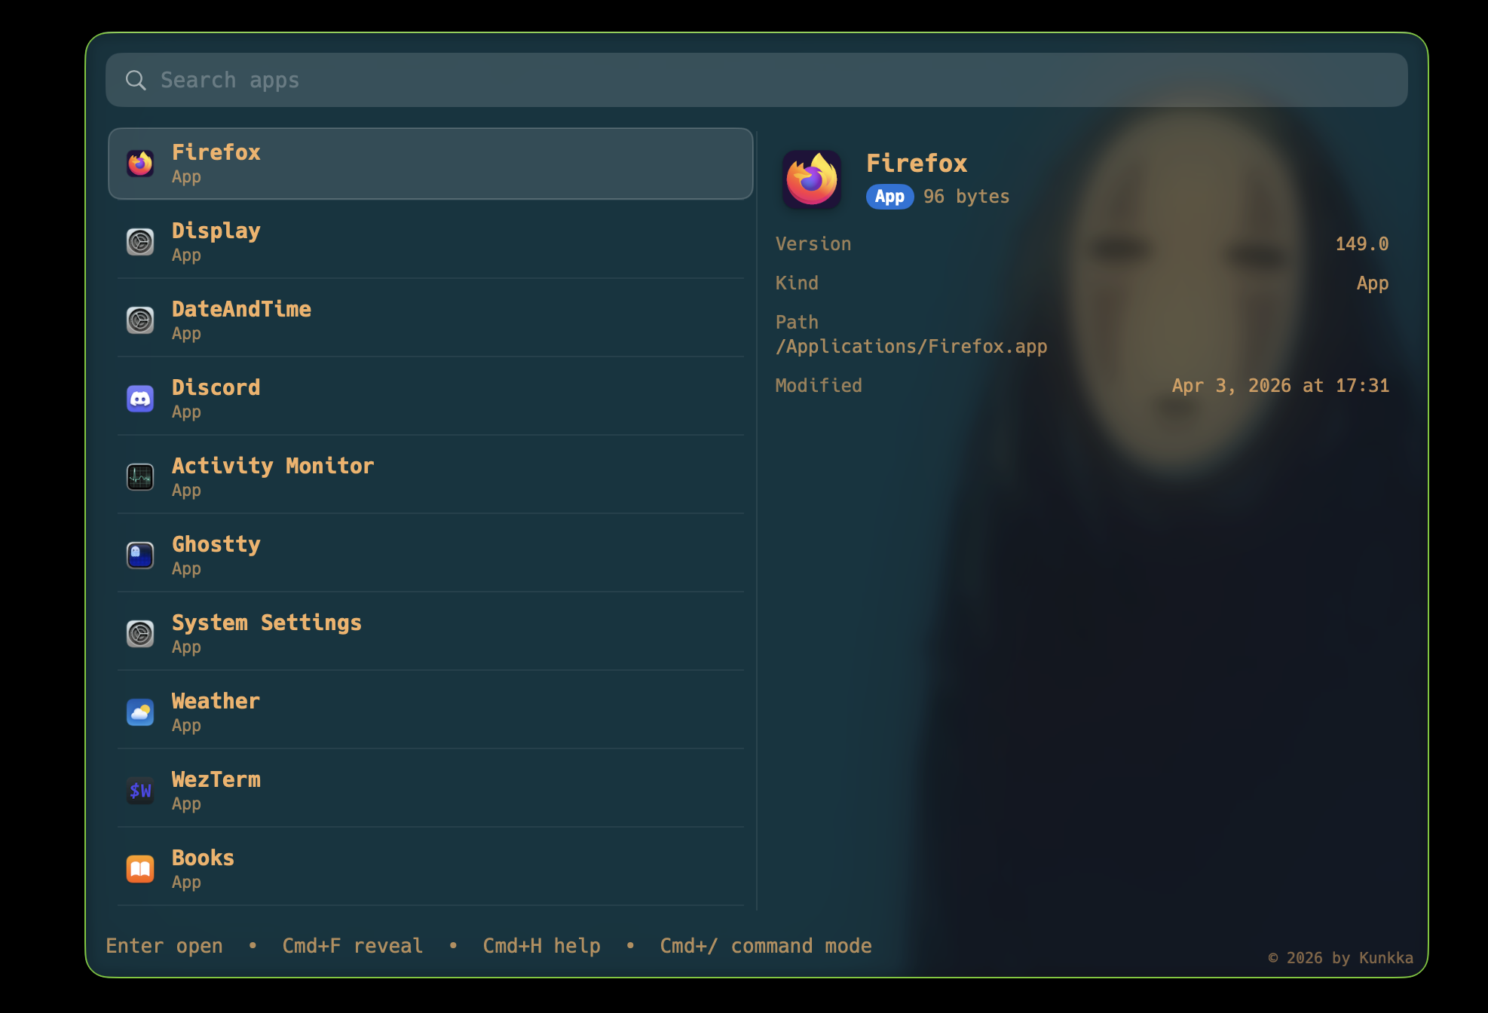Screen dimensions: 1488x1013
Task: Click the blue App badge in the details pane
Action: (x=889, y=197)
